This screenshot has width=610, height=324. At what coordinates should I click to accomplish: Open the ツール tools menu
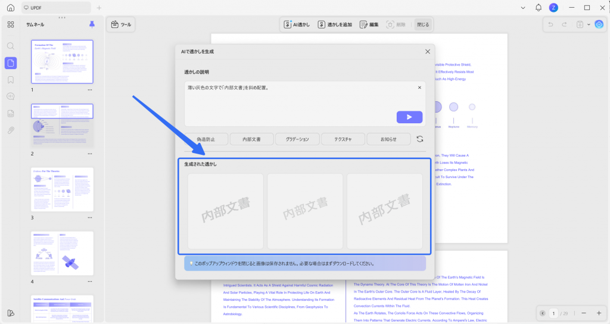(x=121, y=24)
